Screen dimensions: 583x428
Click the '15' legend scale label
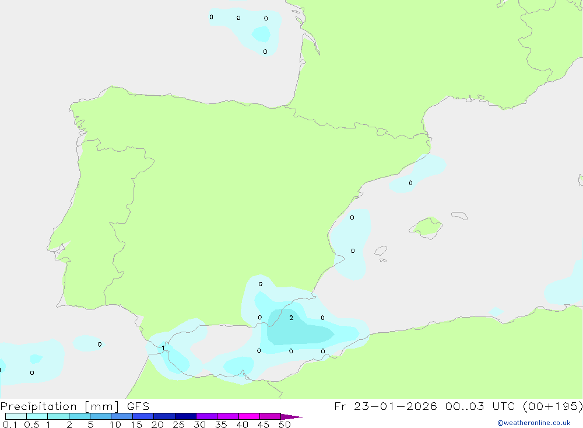pos(136,424)
